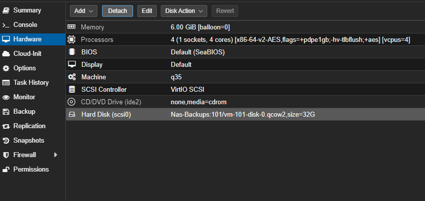Click the Edit button
This screenshot has height=201, width=425.
(x=147, y=11)
